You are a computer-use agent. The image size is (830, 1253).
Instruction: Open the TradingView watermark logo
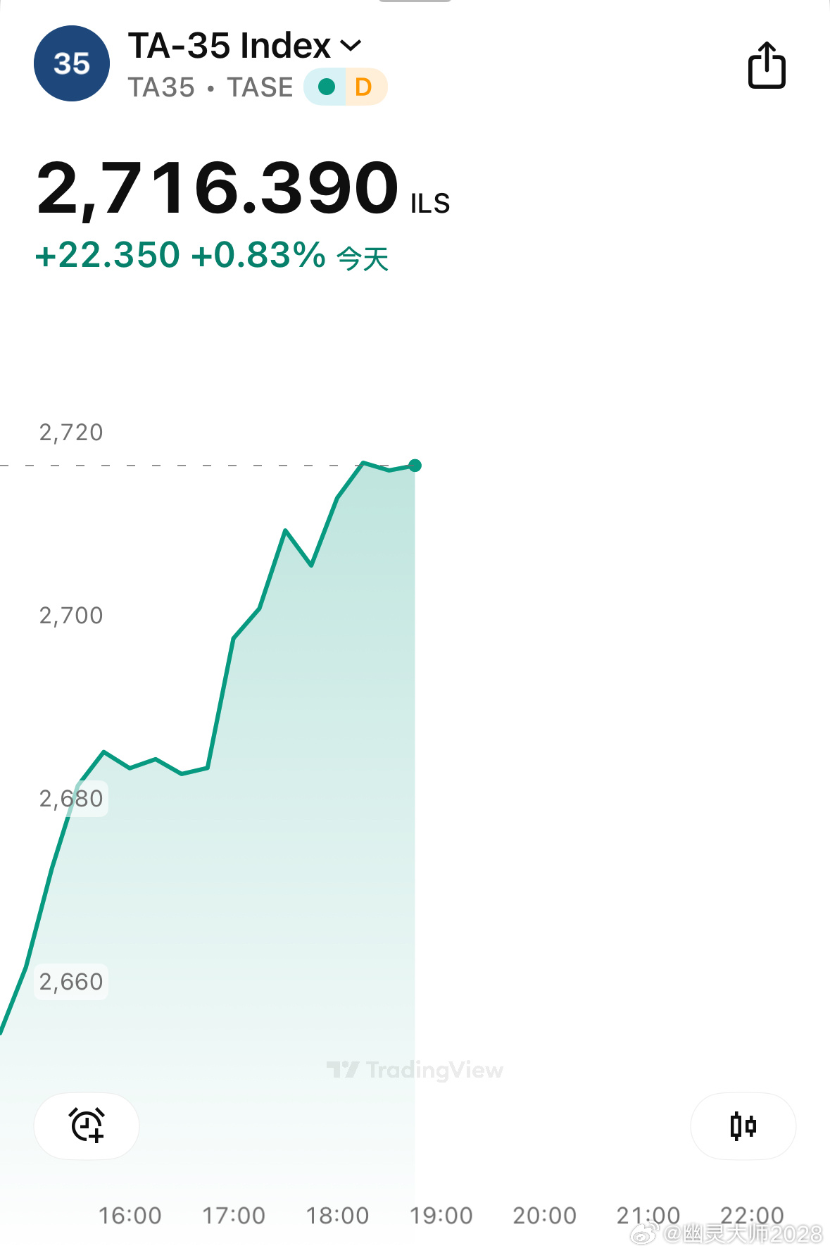tap(415, 1070)
